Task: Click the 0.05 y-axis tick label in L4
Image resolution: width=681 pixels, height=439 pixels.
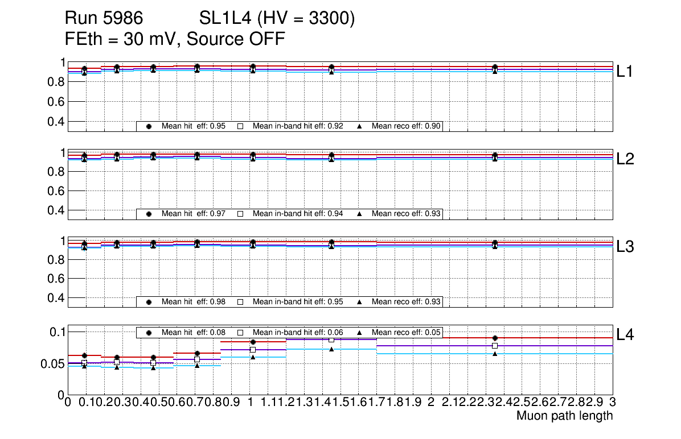Action: (x=52, y=363)
